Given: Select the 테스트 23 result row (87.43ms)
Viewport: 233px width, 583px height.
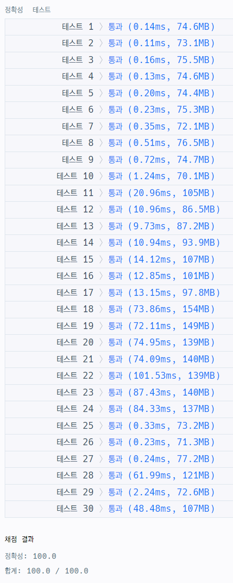Looking at the screenshot, I should tap(119, 393).
